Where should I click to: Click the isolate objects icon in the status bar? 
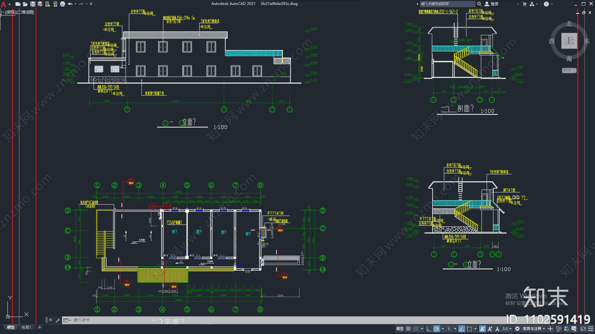tap(559, 329)
